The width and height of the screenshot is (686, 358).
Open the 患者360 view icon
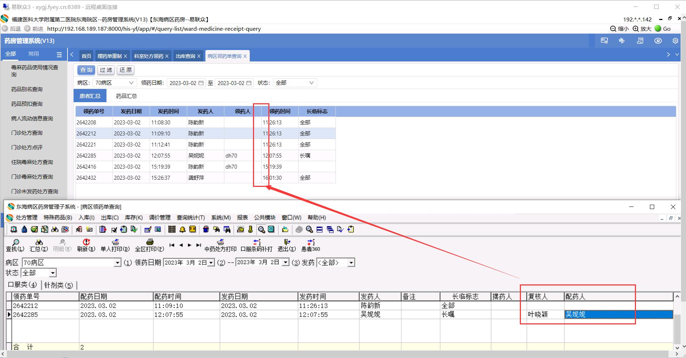(310, 243)
